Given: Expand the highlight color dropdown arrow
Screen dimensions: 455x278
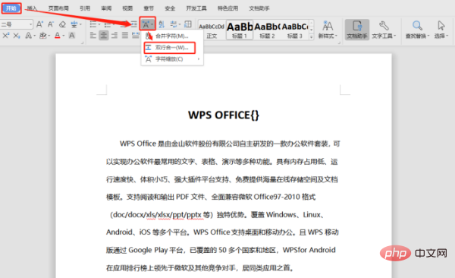Looking at the screenshot, I should tap(49, 36).
